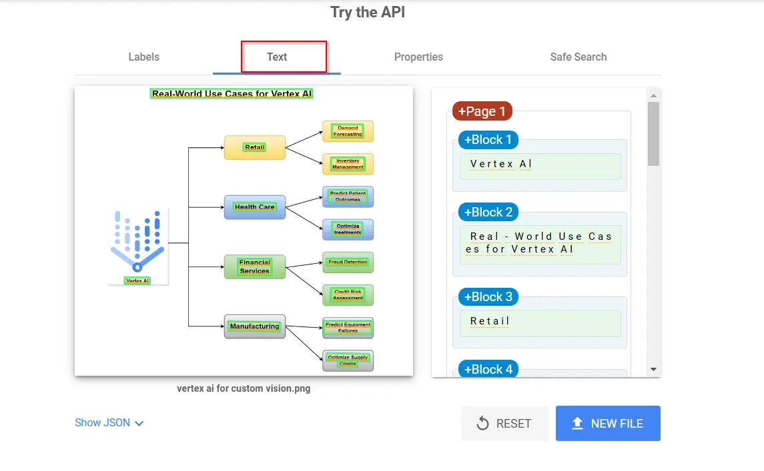Click the Vertex AI logo in the diagram

(137, 241)
